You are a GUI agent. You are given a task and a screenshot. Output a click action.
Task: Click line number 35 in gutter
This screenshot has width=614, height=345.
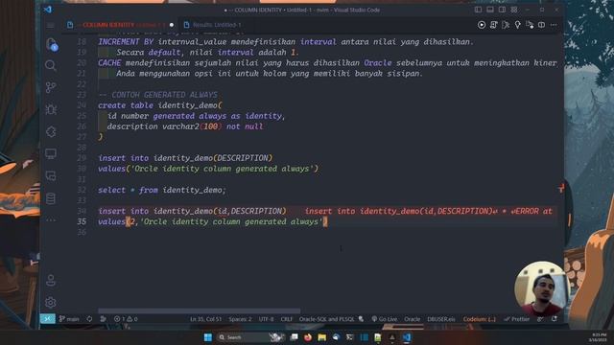(x=82, y=221)
